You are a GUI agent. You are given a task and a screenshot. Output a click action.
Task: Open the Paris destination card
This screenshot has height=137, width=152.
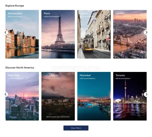58,34
